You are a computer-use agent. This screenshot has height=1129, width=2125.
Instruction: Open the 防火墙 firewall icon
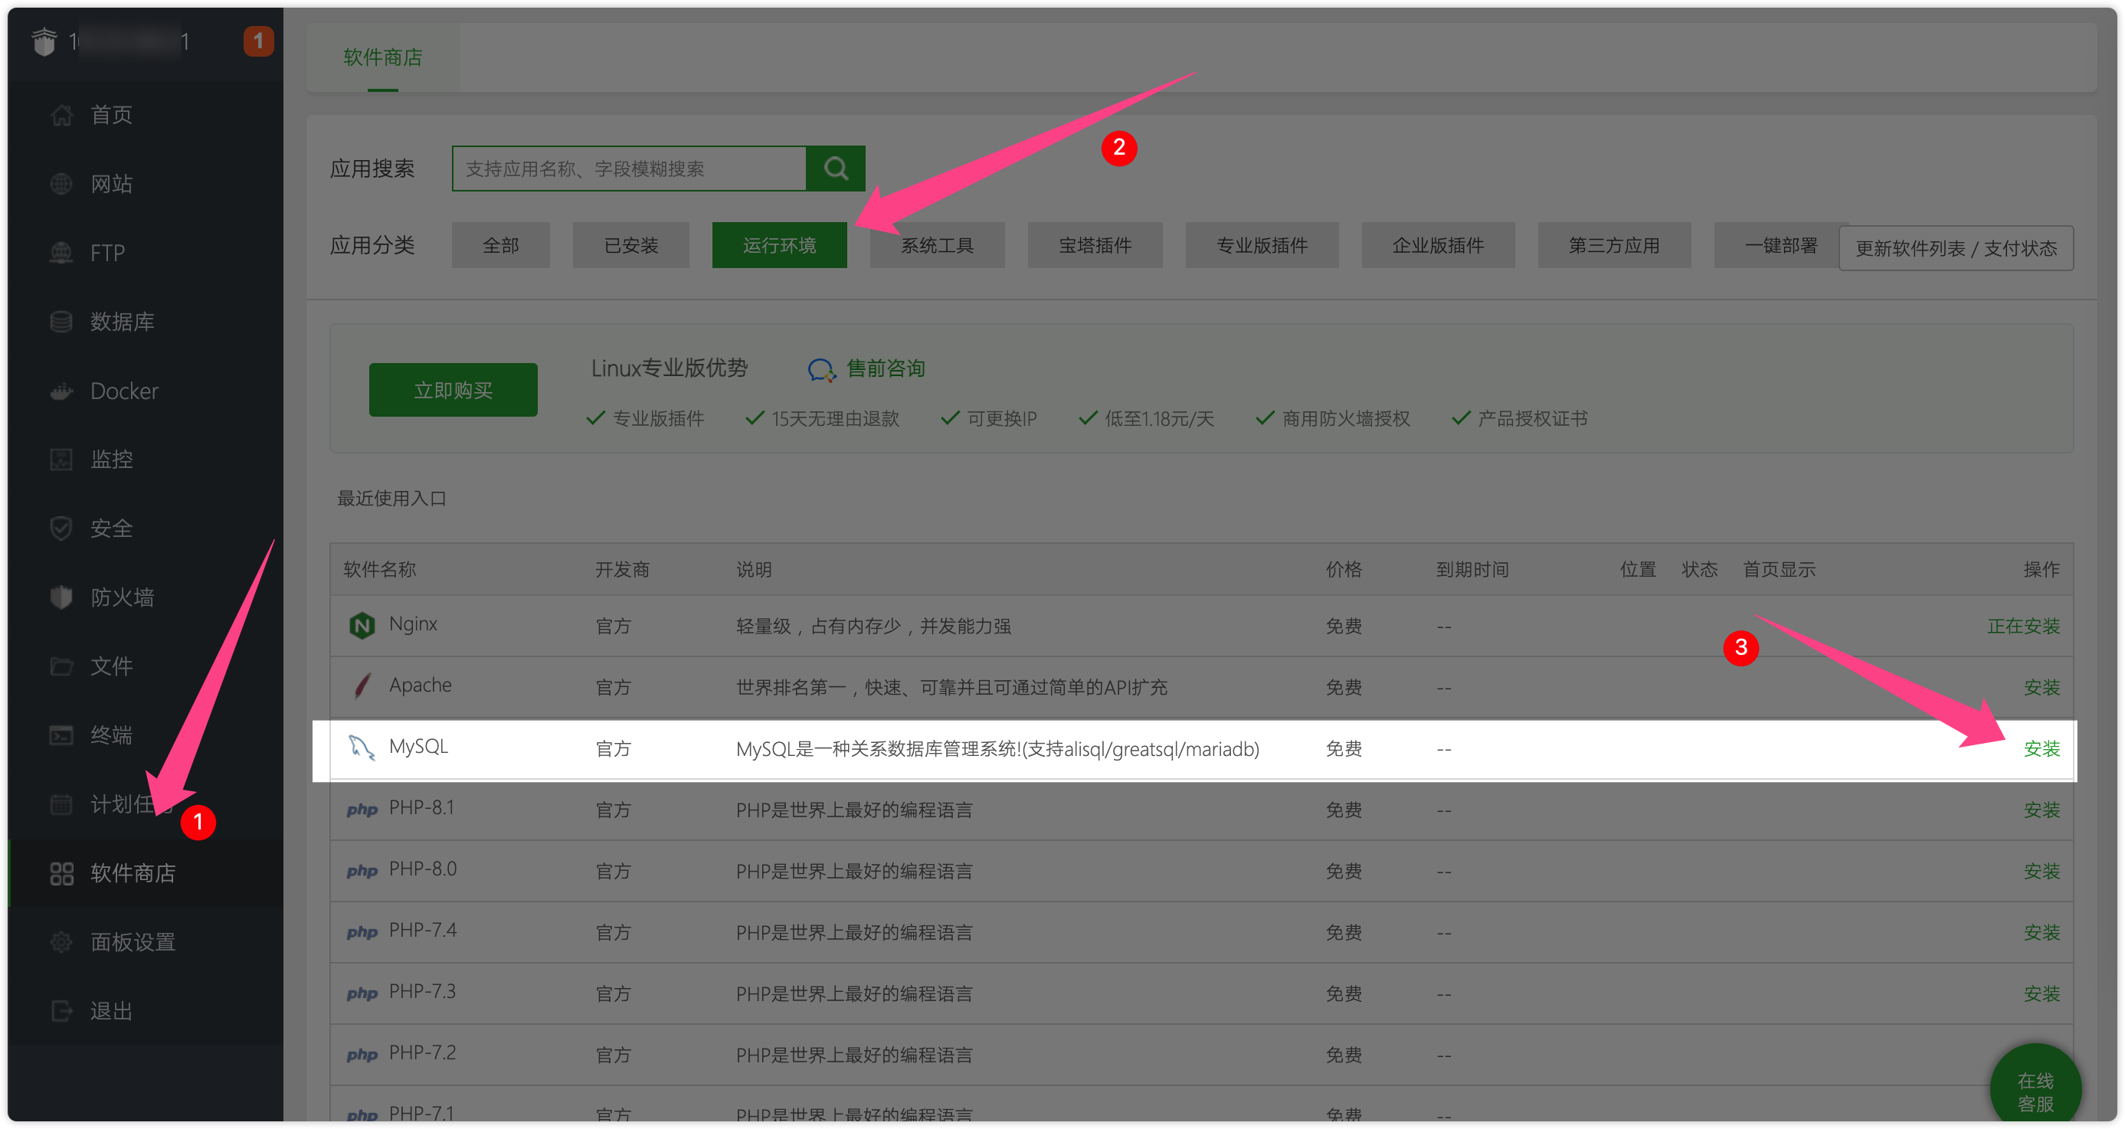pyautogui.click(x=61, y=597)
